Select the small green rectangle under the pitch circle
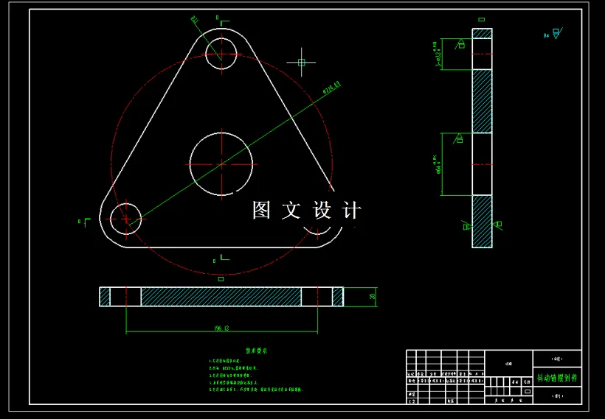 (221, 279)
